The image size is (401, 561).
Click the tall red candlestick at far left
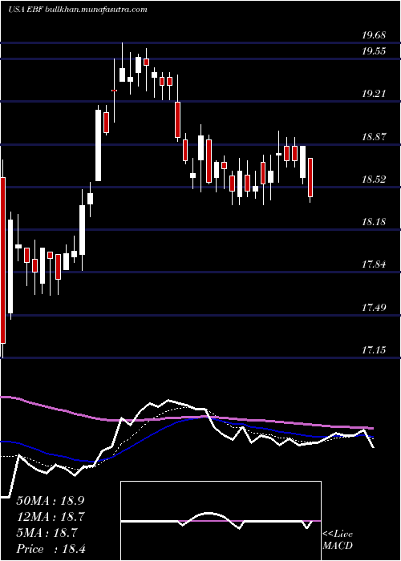coord(3,260)
